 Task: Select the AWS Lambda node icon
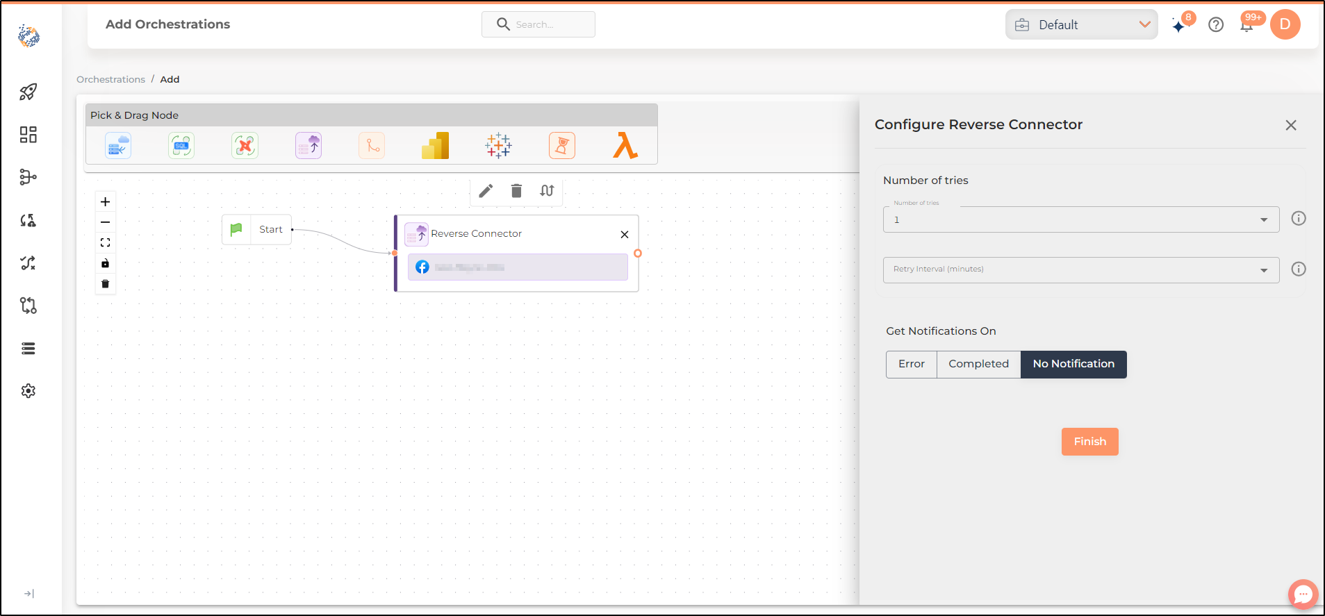(625, 146)
